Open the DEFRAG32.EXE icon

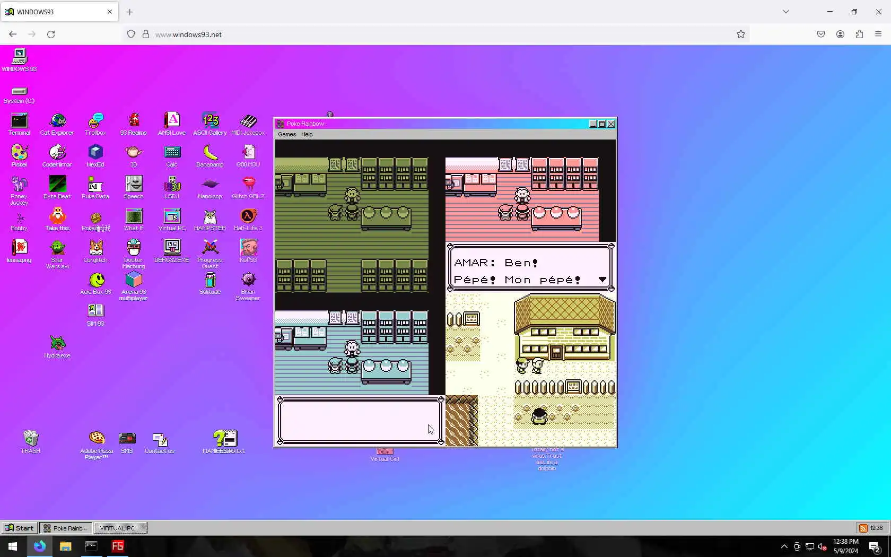[172, 251]
